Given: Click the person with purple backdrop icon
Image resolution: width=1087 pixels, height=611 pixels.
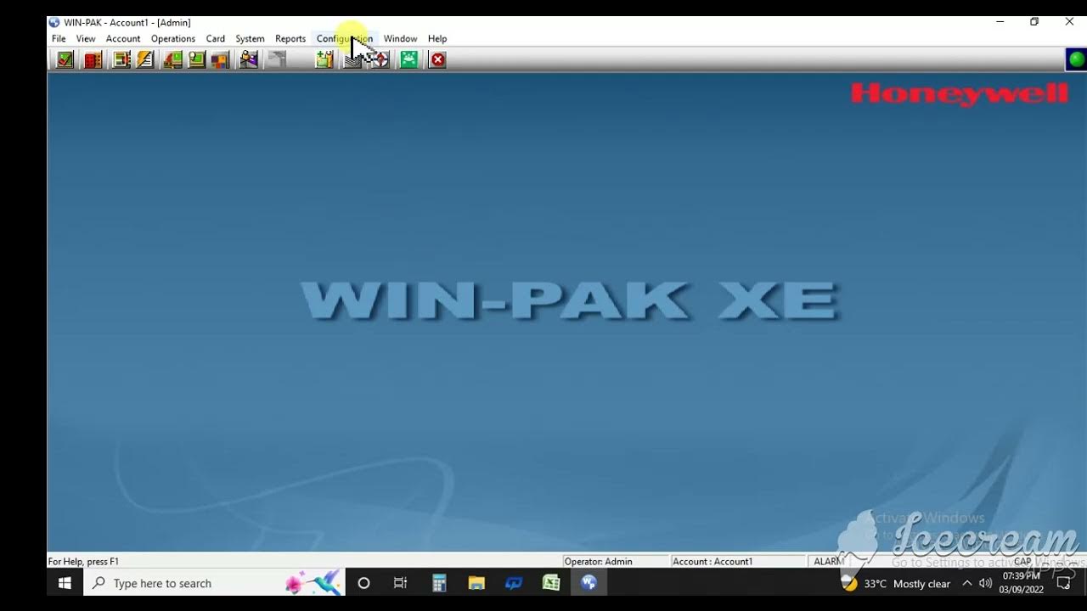Looking at the screenshot, I should (248, 59).
